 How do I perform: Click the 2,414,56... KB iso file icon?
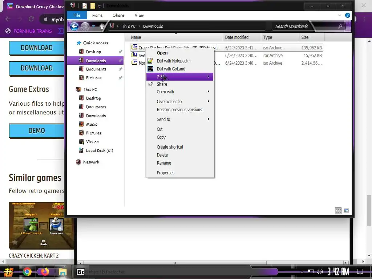(135, 62)
